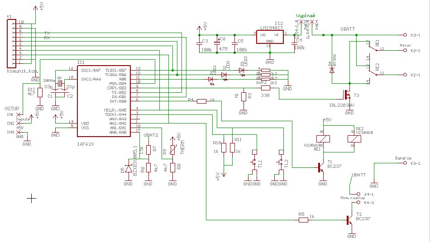Select transistor T1 BC237

tap(321, 167)
